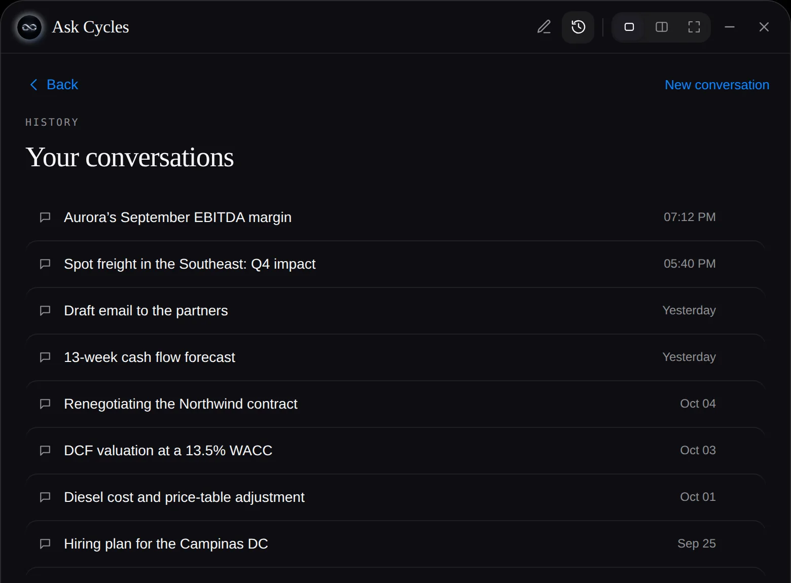
Task: Click the Ask Cycles title text
Action: pos(90,27)
